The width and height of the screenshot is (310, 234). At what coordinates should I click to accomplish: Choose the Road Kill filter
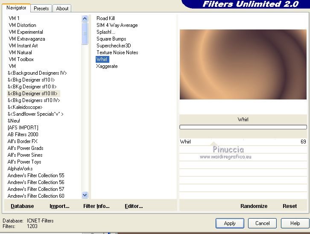coord(105,18)
